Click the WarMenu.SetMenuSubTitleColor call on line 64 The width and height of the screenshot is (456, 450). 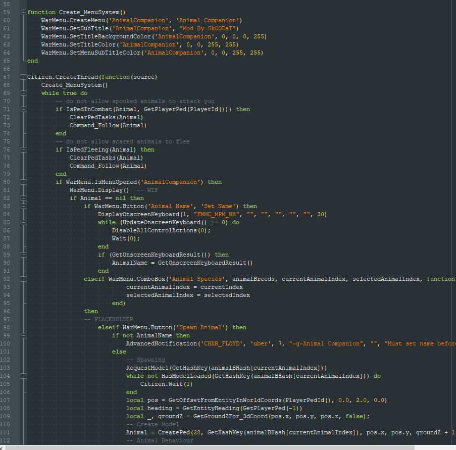152,53
